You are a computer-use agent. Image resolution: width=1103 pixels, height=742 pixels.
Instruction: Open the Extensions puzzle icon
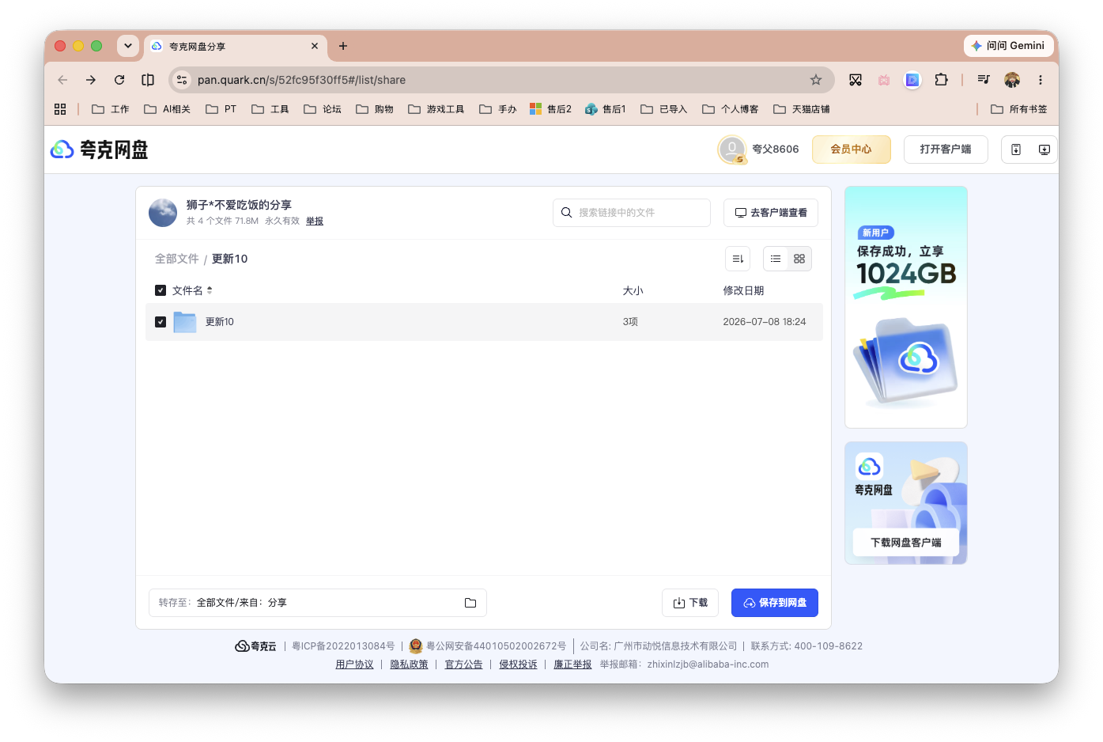(941, 80)
